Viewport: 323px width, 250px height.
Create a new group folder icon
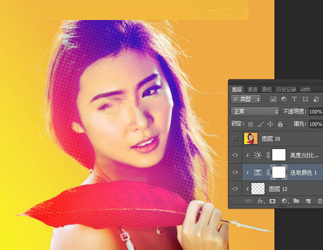pos(296,201)
